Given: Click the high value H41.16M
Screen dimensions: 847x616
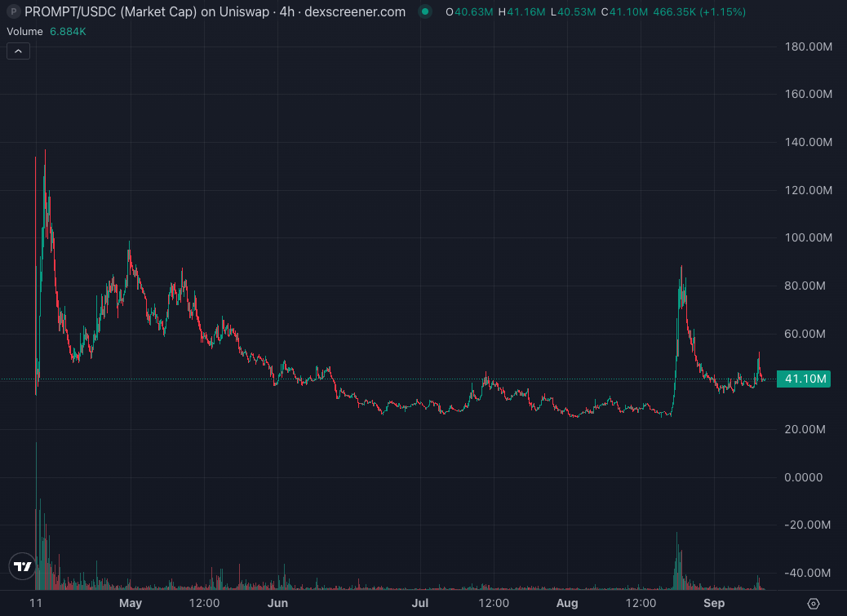Looking at the screenshot, I should point(521,12).
